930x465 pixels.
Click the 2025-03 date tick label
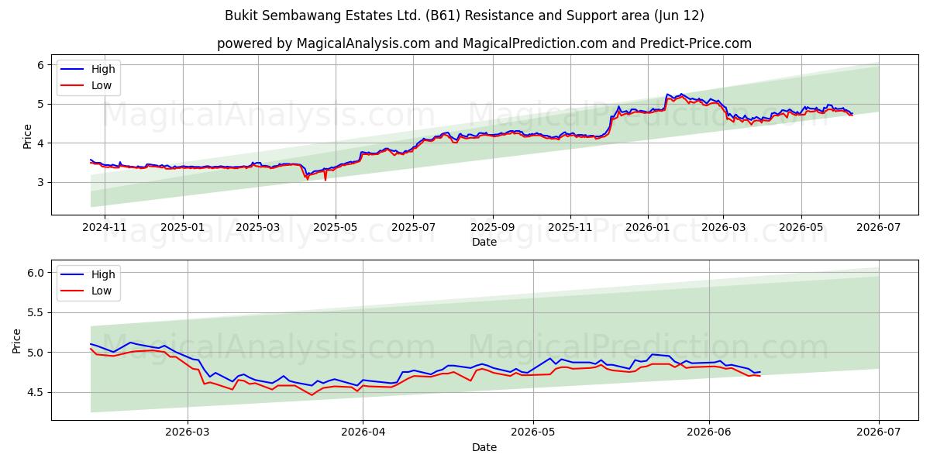258,228
